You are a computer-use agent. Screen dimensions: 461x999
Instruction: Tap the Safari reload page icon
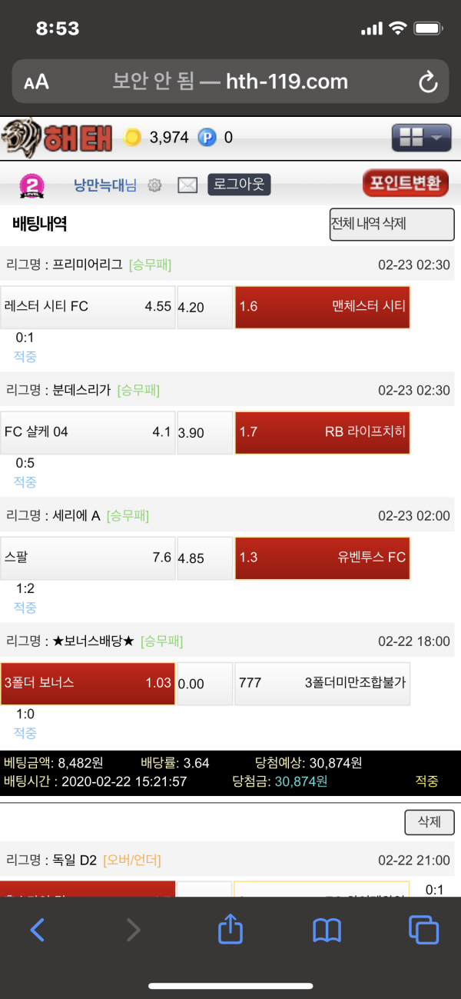coord(427,82)
